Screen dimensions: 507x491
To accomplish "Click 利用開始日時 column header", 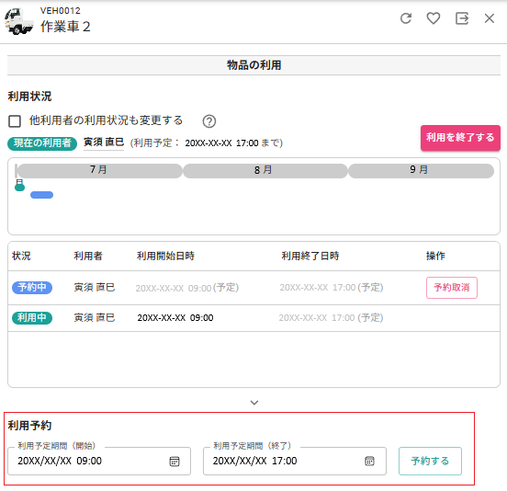I will point(165,256).
